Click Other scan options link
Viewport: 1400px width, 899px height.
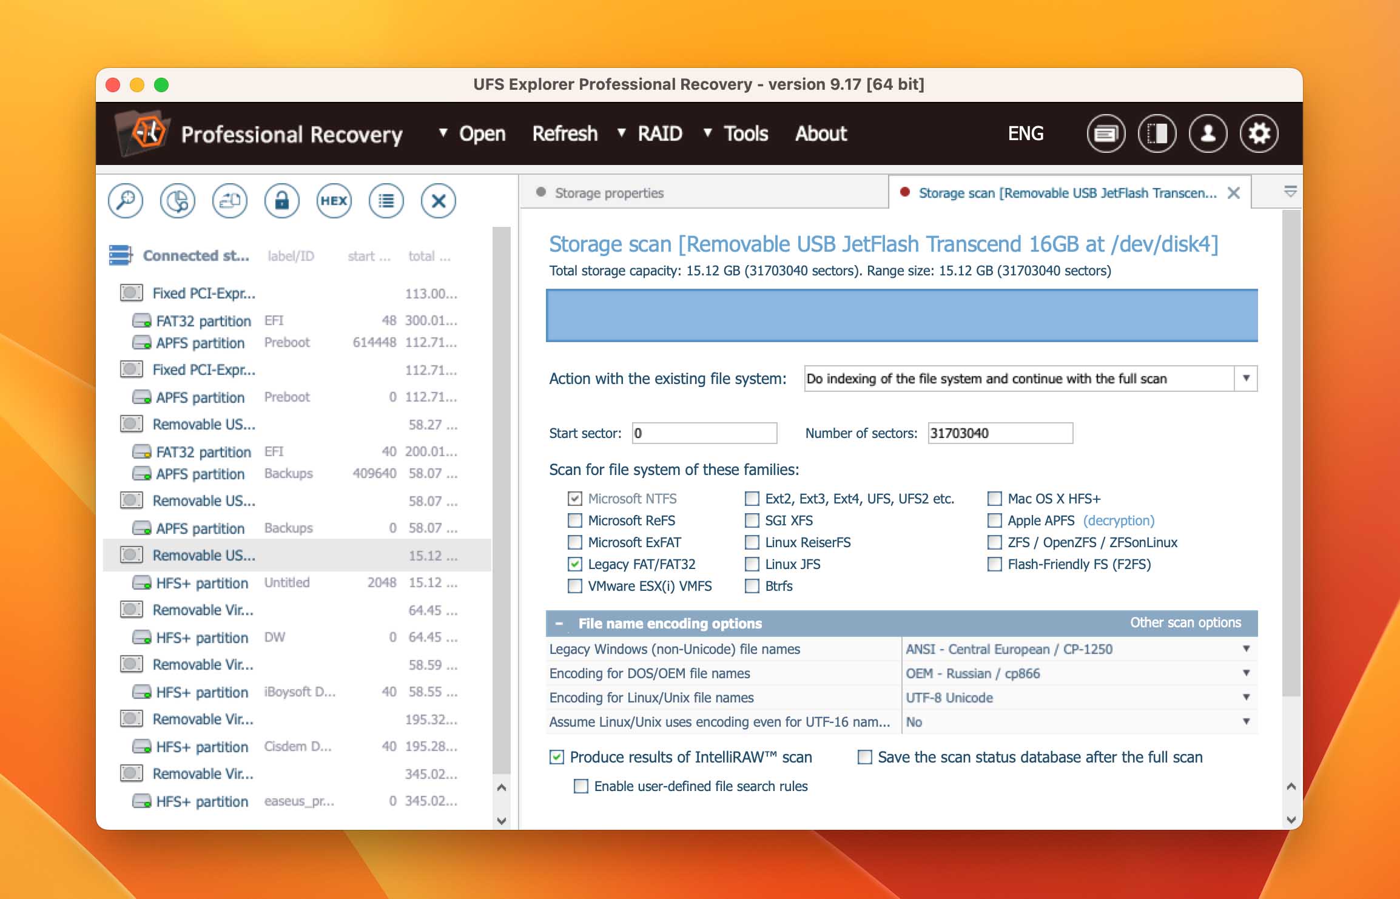[1186, 622]
